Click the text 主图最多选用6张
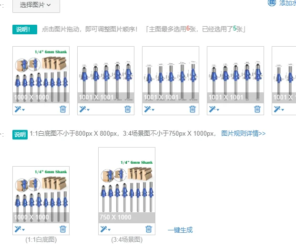296x248 pixels. 172,29
